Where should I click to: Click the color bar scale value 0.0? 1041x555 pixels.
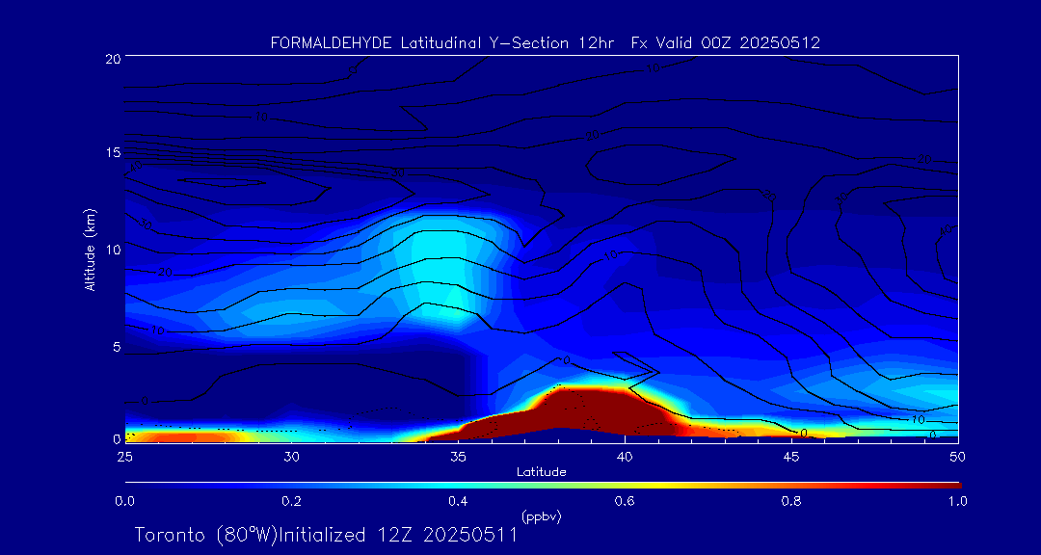(124, 501)
